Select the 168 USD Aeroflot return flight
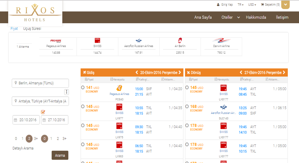This screenshot has width=299, height=163. pos(187,107)
